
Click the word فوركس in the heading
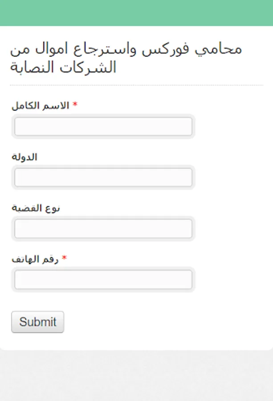166,49
